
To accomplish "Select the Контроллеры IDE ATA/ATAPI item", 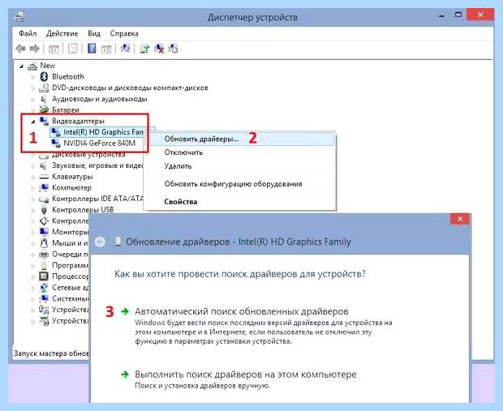I will 97,199.
